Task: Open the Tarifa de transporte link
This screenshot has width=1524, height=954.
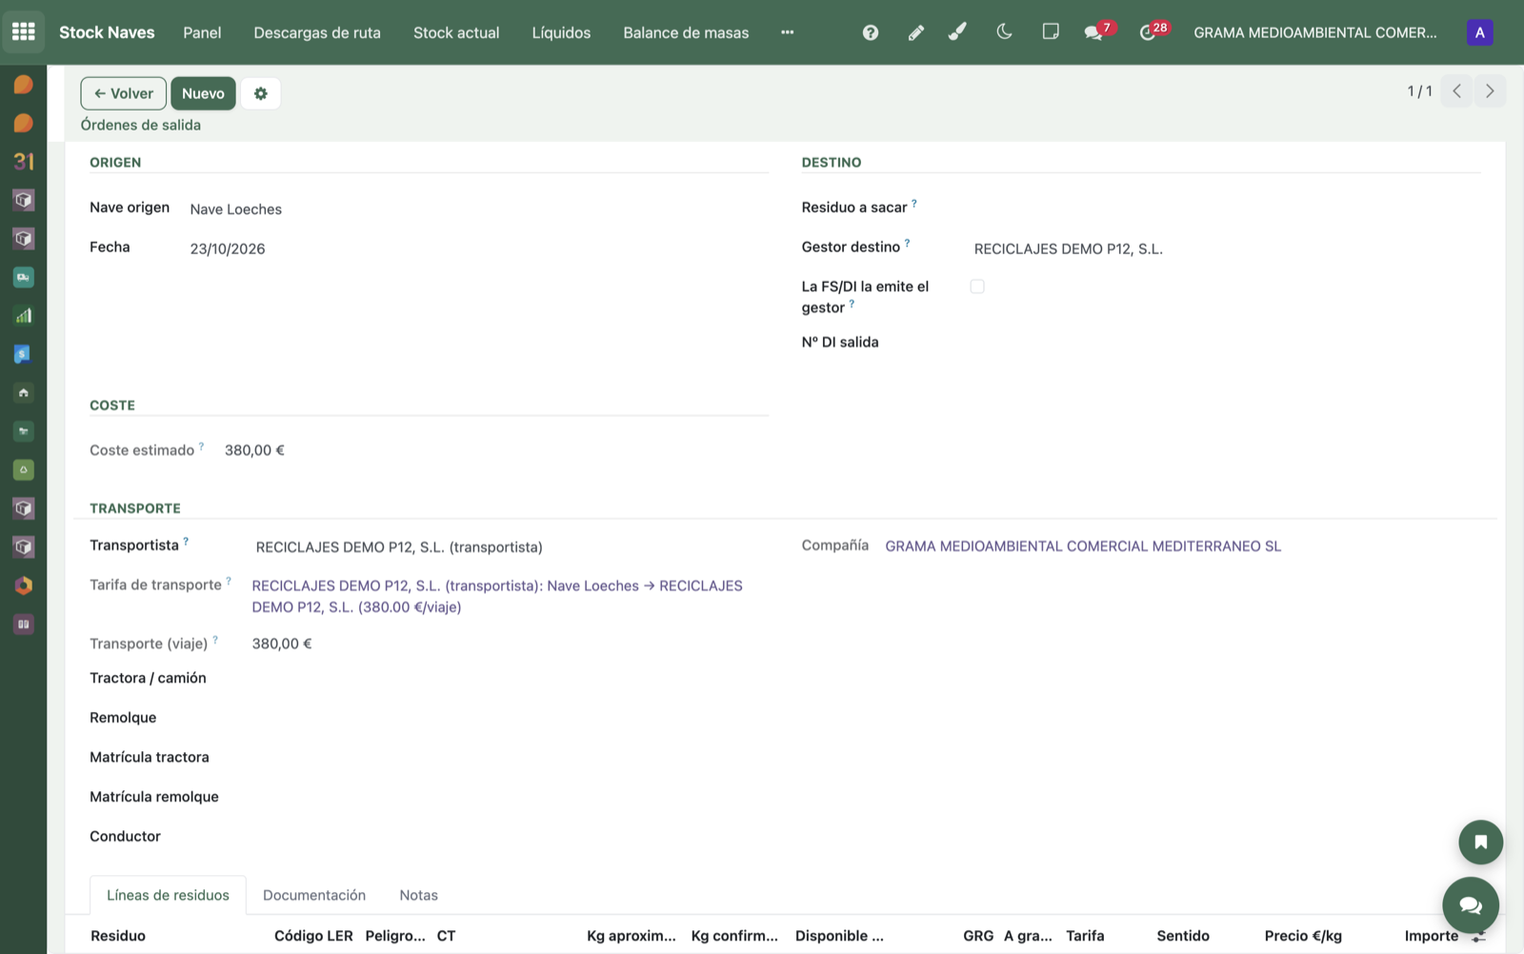Action: pos(497,596)
